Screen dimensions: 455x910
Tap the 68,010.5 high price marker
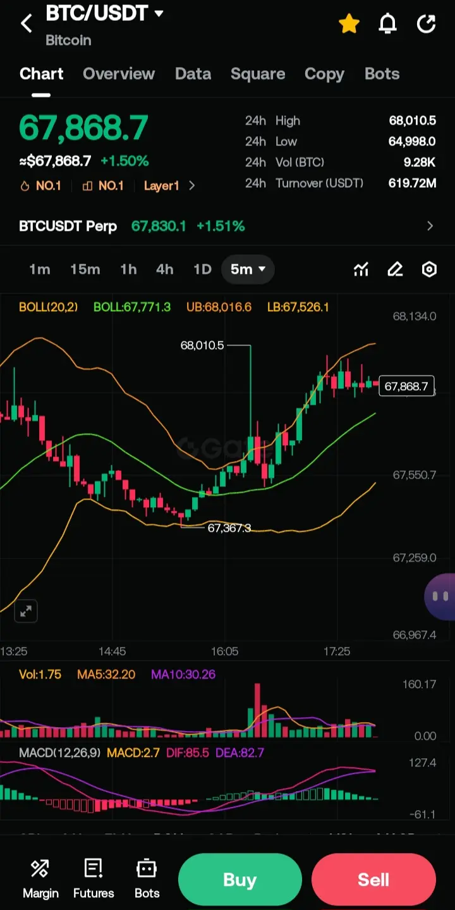(x=202, y=345)
